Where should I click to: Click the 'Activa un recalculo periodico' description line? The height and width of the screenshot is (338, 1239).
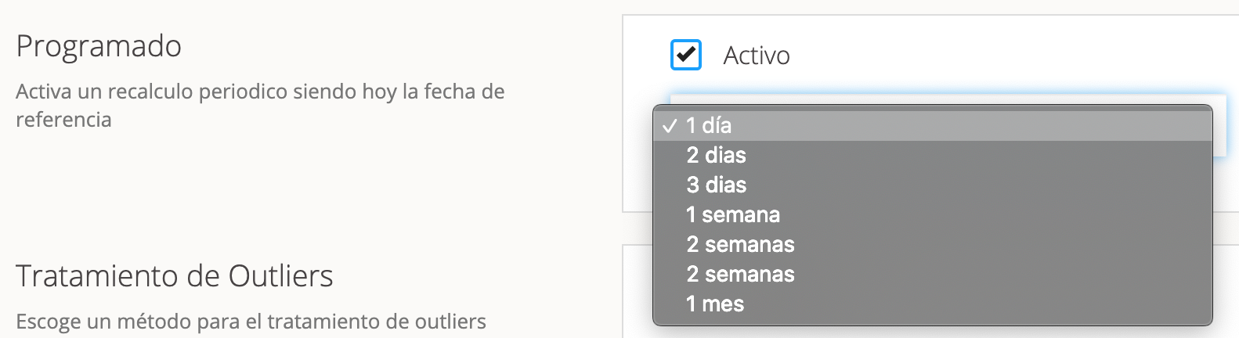coord(260,92)
